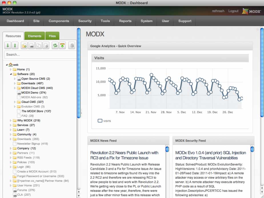Open the Site menu
264x198 pixels.
pyautogui.click(x=36, y=21)
